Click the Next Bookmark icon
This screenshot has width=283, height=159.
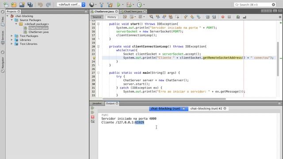[x=192, y=17]
